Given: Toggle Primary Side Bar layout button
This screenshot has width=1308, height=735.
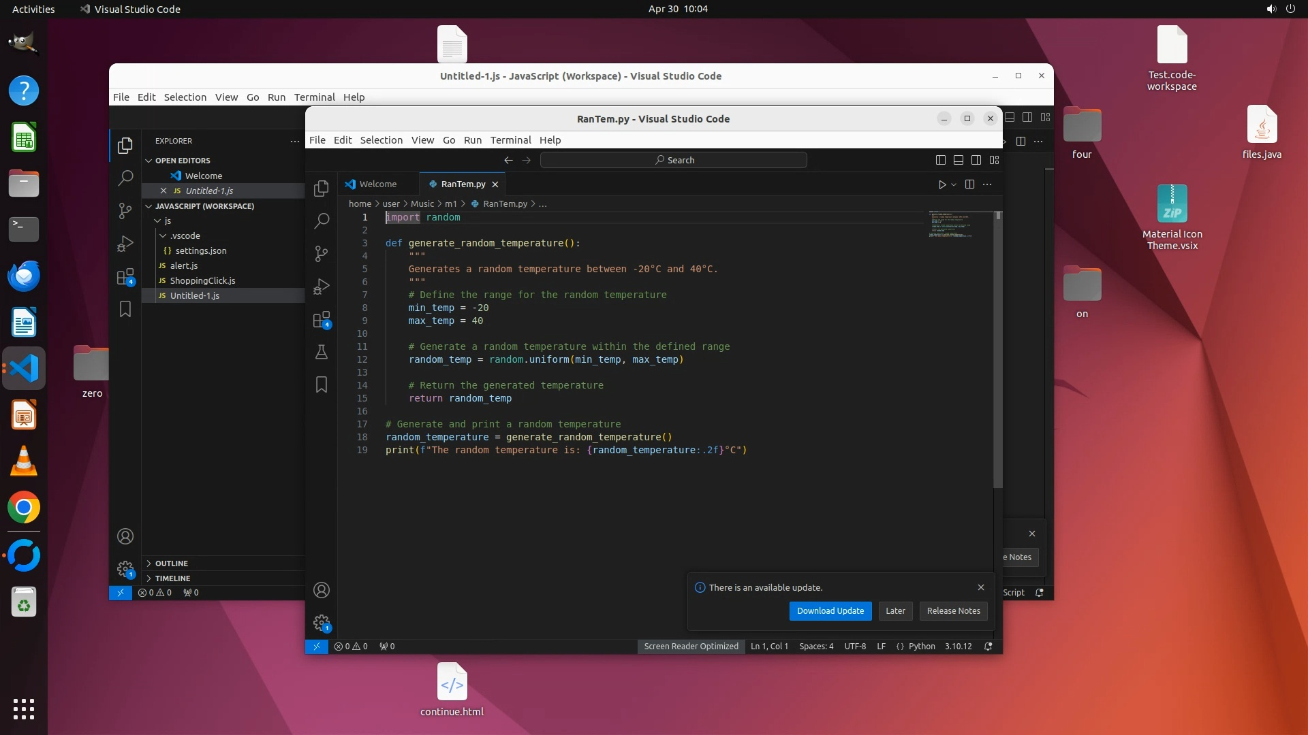Looking at the screenshot, I should point(941,160).
